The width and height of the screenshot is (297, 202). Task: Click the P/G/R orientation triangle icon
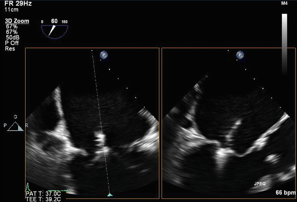point(16,127)
